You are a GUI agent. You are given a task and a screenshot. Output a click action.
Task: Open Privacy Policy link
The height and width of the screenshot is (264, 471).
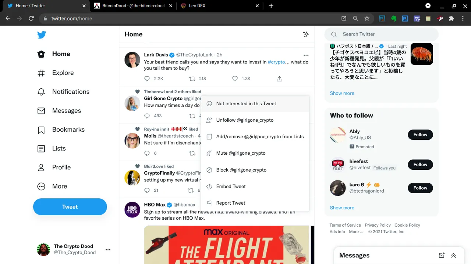pyautogui.click(x=378, y=225)
